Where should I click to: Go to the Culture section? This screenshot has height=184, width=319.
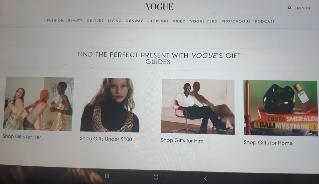[x=95, y=21]
